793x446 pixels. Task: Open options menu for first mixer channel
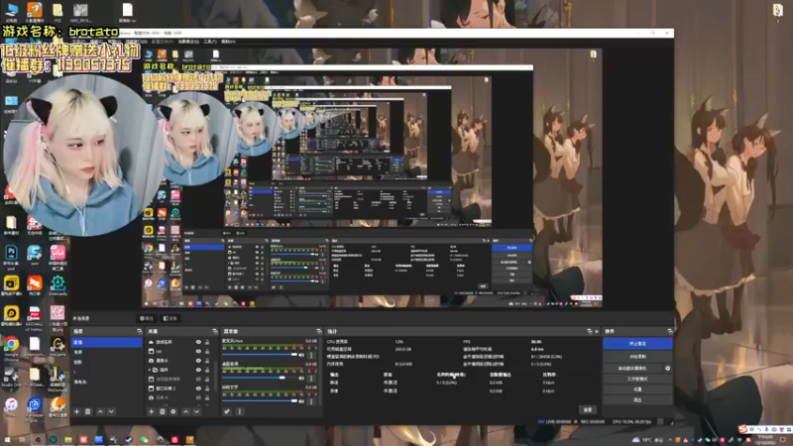click(x=311, y=355)
